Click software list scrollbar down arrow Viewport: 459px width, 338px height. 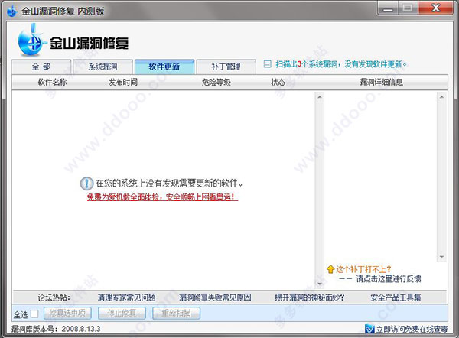319,283
